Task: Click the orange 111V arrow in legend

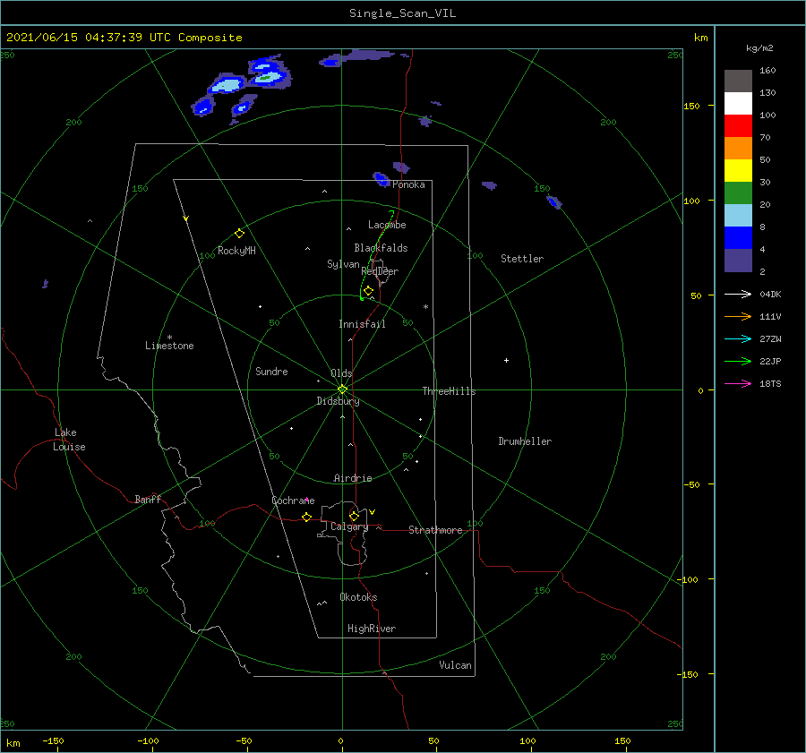Action: point(738,317)
